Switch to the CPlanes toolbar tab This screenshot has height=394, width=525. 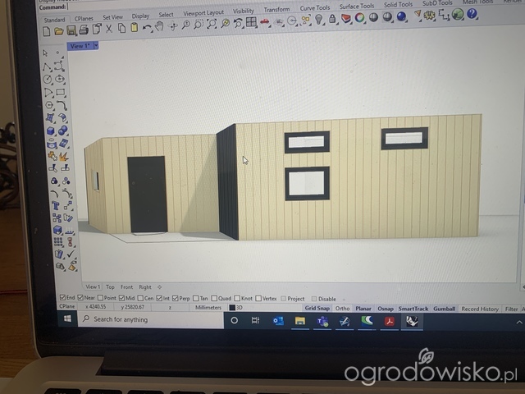tap(84, 18)
